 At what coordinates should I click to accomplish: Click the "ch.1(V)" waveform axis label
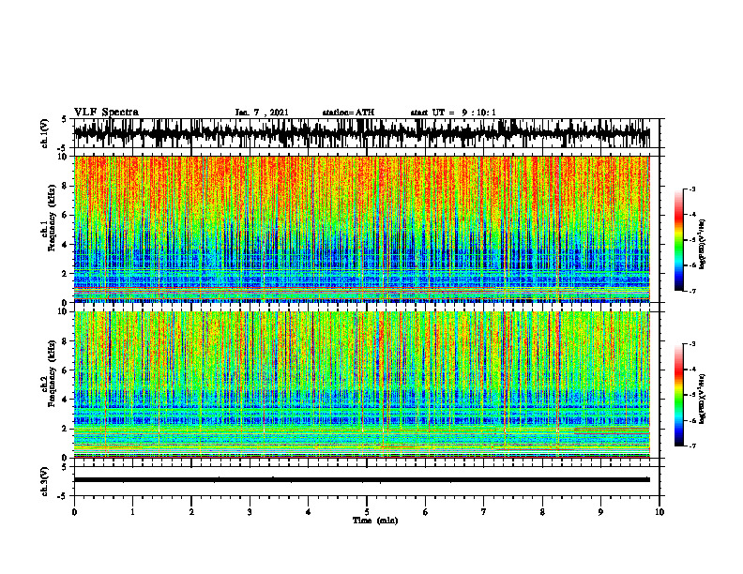(45, 133)
